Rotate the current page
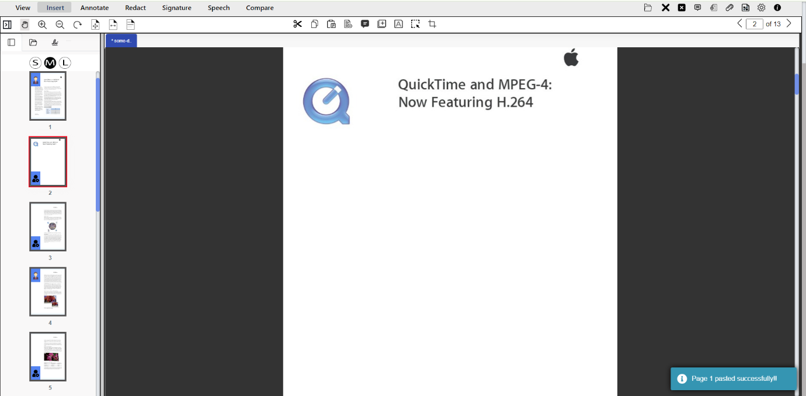The width and height of the screenshot is (806, 396). click(x=77, y=24)
